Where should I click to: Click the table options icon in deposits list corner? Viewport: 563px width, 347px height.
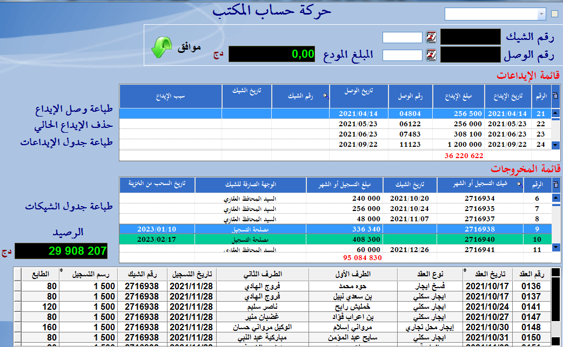[x=555, y=96]
